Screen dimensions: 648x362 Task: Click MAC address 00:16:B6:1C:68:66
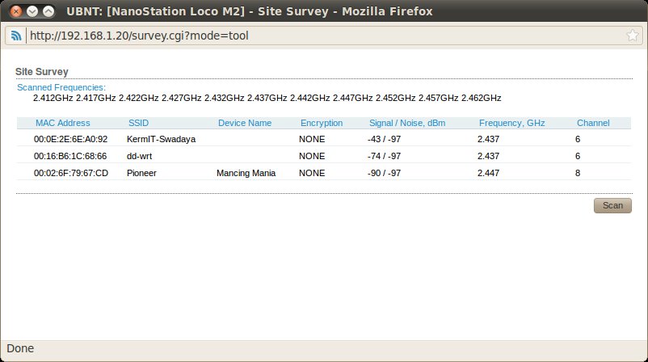point(70,156)
